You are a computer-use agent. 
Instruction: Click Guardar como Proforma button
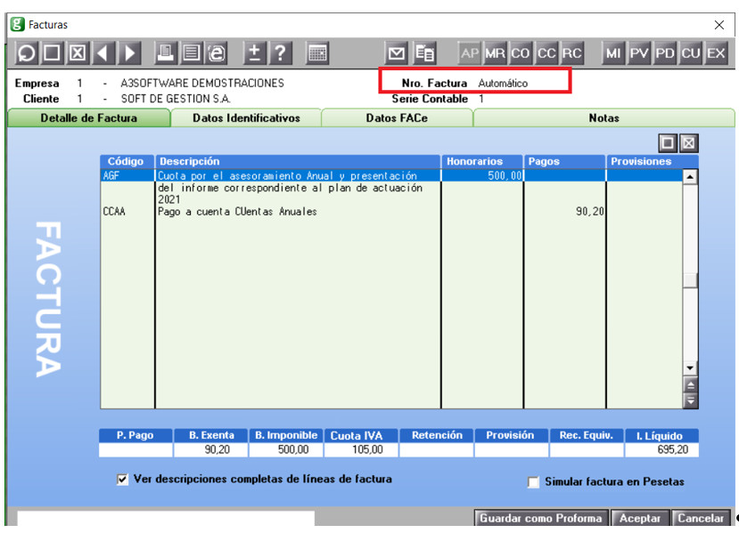(541, 518)
